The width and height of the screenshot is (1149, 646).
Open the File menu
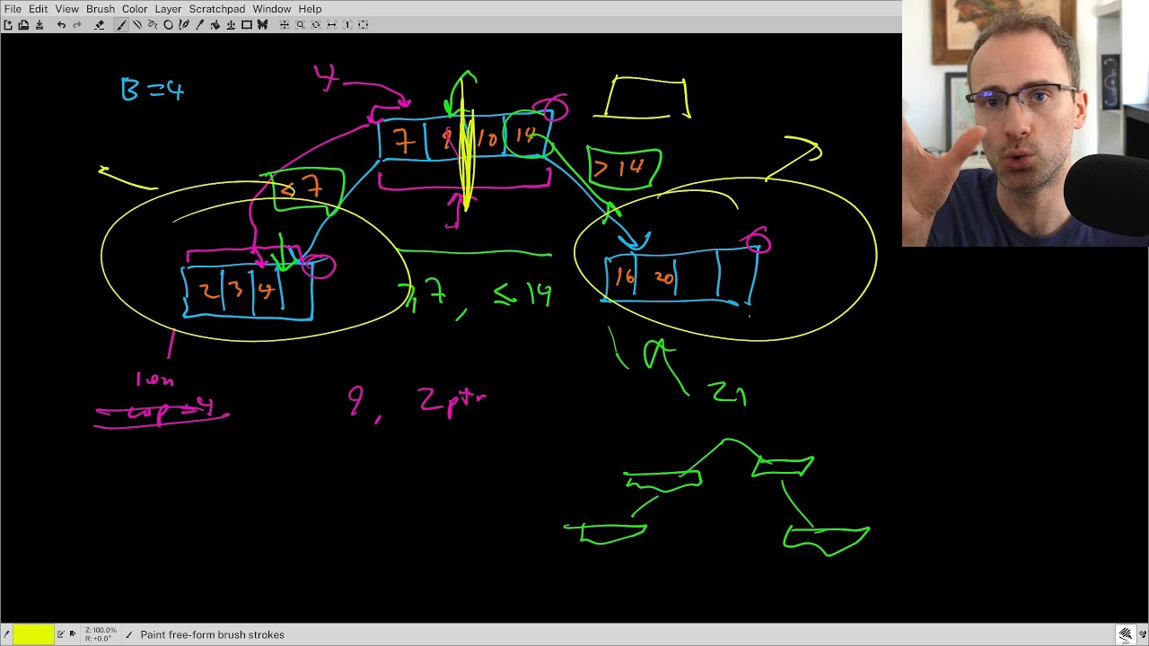pyautogui.click(x=13, y=9)
